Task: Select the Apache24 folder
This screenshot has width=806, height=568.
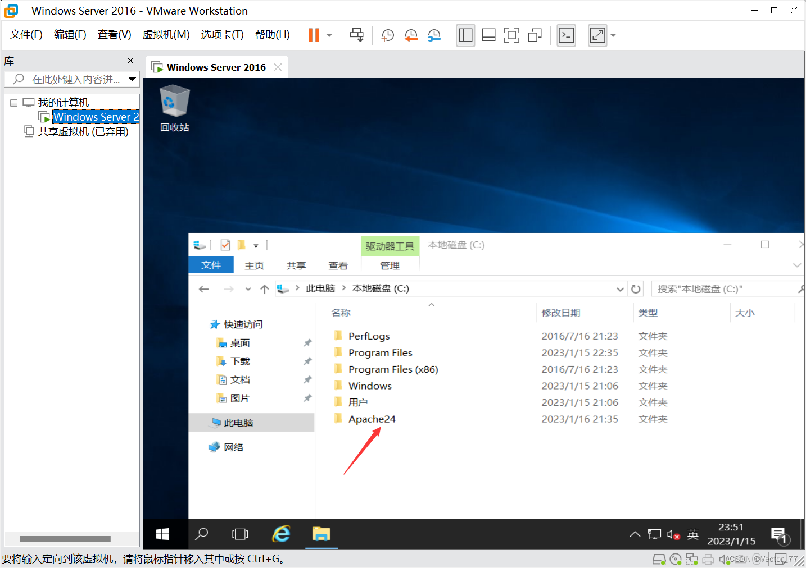Action: click(372, 419)
